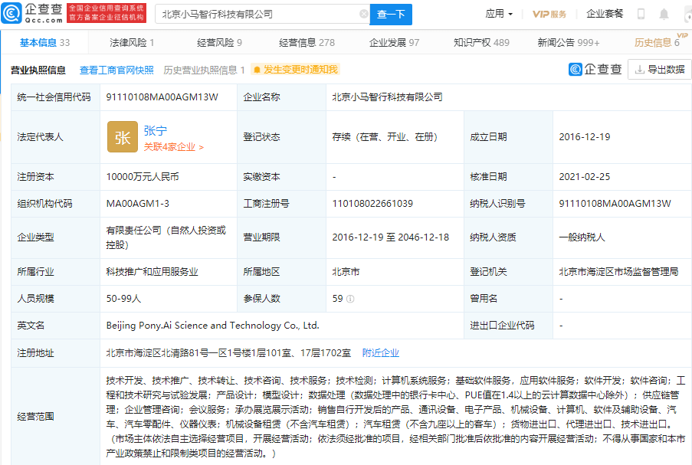Click the 导出数据 export button

[x=660, y=69]
